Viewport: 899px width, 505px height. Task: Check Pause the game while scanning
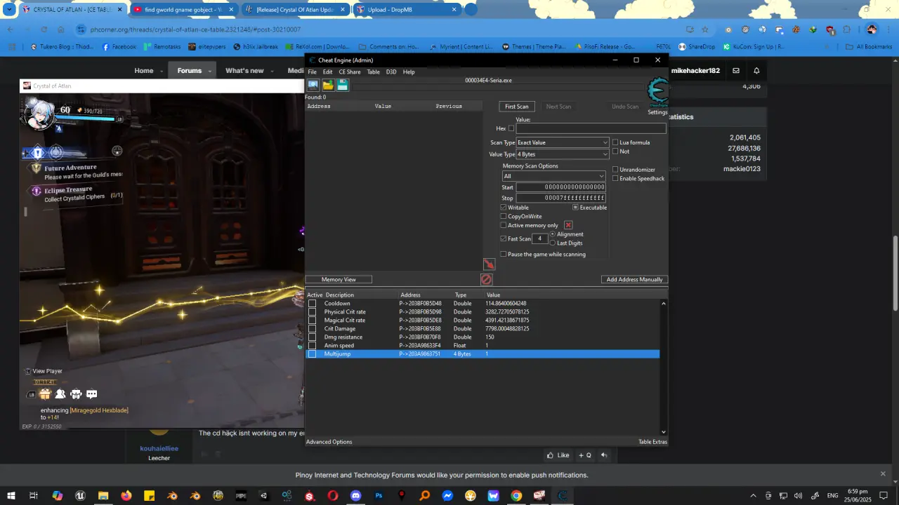click(504, 255)
